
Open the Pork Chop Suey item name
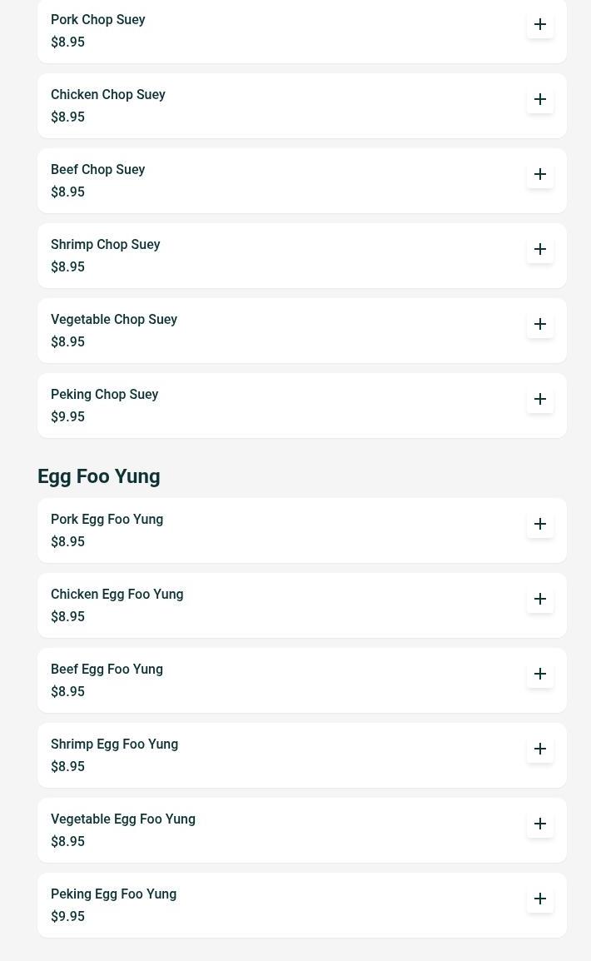tap(98, 20)
